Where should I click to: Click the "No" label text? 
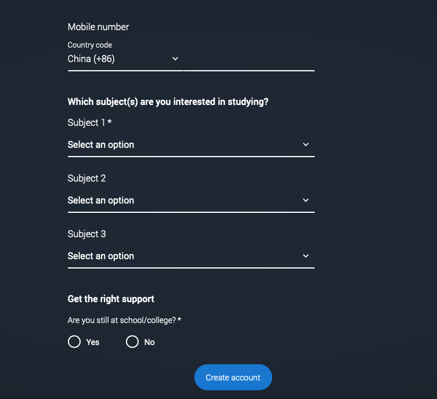pos(150,342)
